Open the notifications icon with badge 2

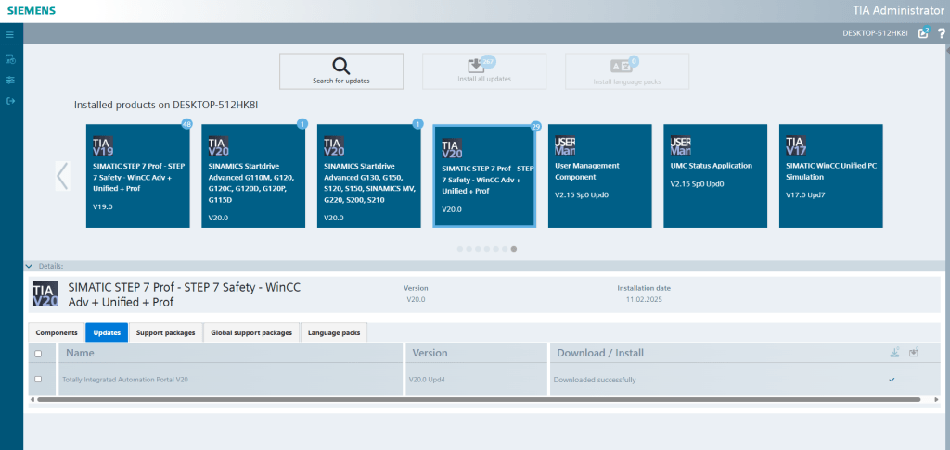(923, 33)
